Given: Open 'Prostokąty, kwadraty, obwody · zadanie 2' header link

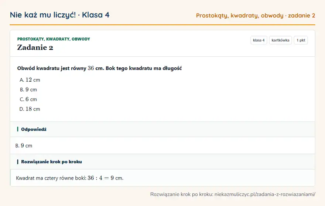Looking at the screenshot, I should 256,15.
